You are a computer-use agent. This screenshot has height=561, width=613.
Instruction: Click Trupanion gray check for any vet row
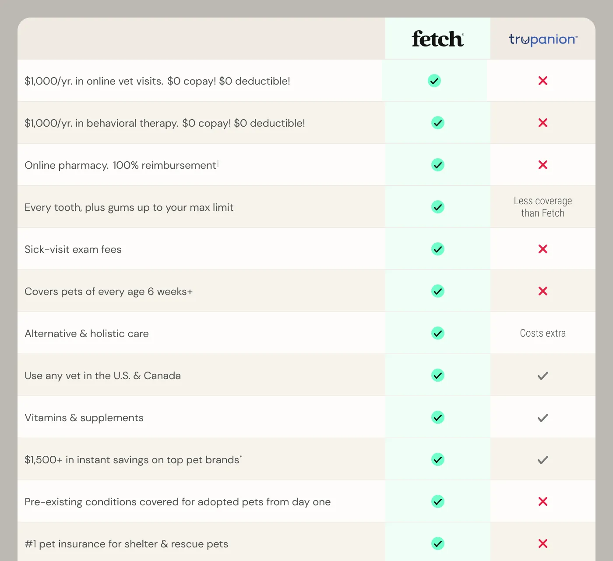pyautogui.click(x=543, y=376)
